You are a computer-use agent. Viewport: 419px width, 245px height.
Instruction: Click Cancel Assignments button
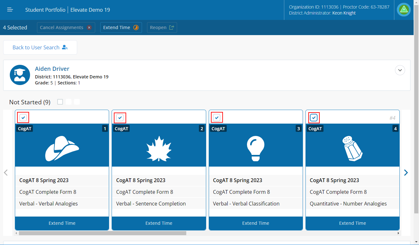tap(66, 28)
